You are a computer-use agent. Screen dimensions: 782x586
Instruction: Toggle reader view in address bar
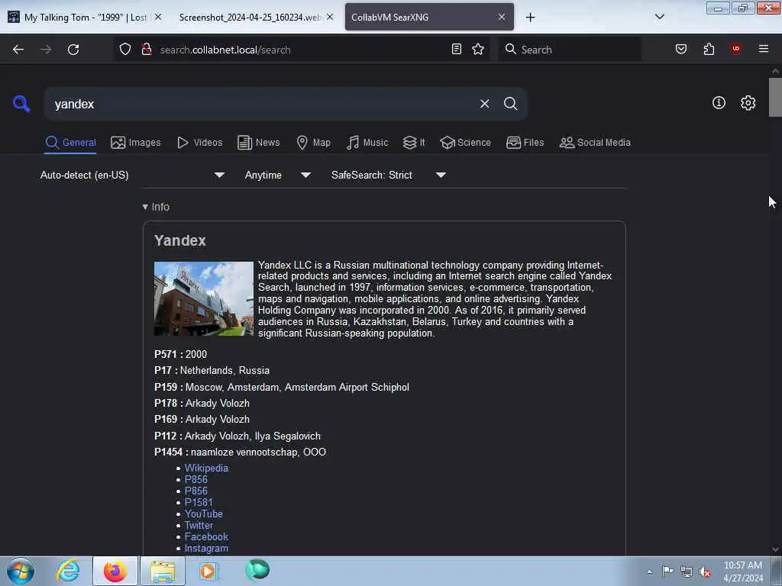[457, 49]
